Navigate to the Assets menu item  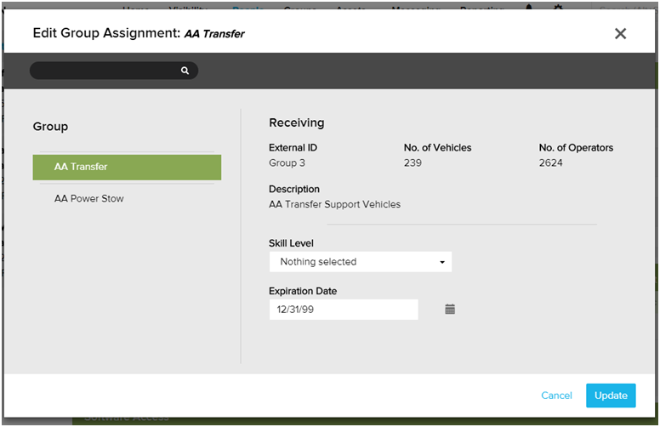[x=351, y=9]
